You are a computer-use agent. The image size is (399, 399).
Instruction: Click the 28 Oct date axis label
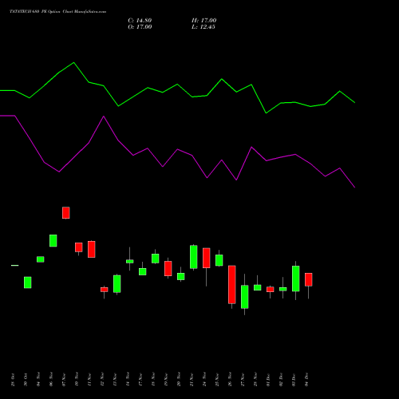click(13, 380)
